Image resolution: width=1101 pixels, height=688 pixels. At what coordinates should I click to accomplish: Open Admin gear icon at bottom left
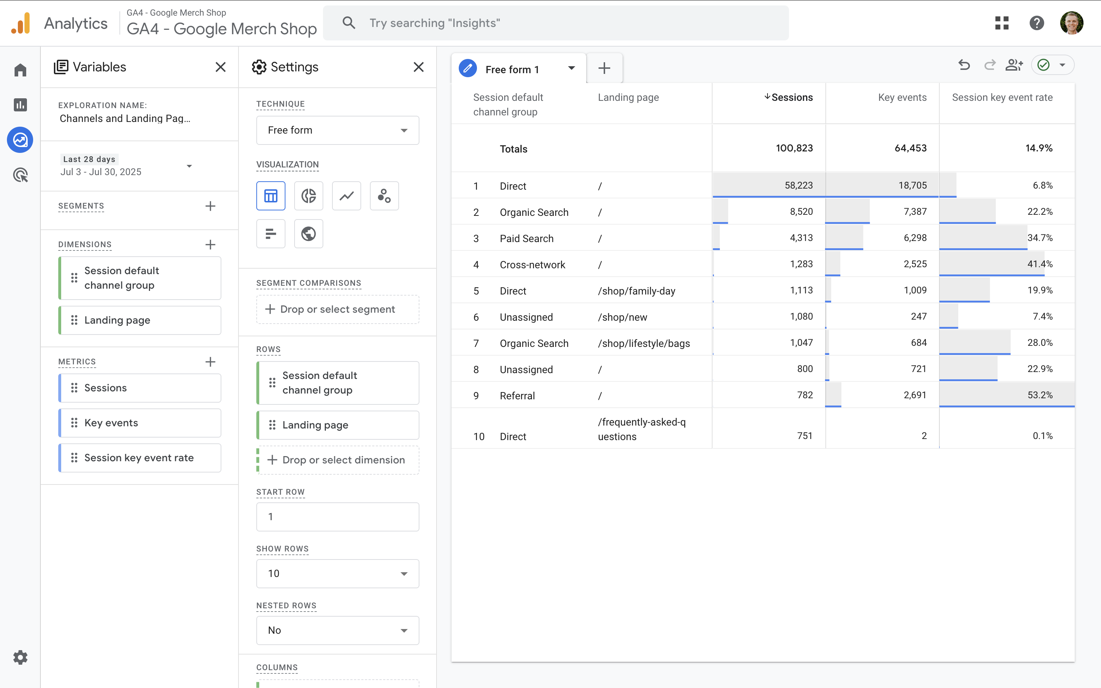pos(20,657)
